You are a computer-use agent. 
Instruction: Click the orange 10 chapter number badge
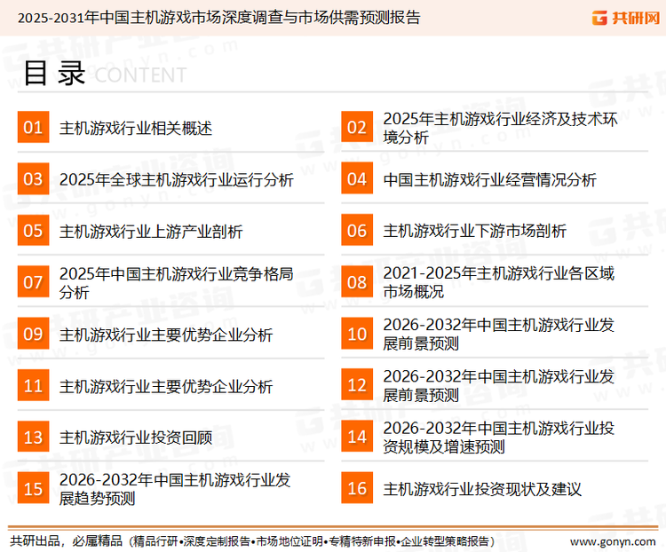click(x=357, y=334)
